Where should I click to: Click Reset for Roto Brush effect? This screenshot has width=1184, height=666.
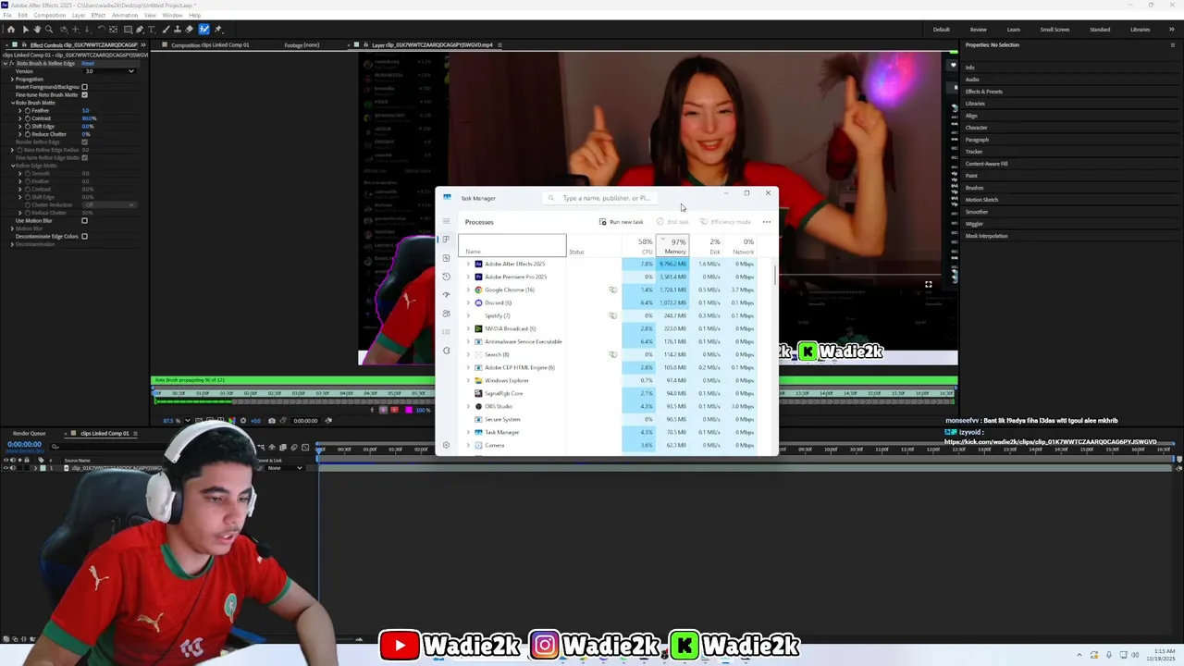click(x=88, y=64)
